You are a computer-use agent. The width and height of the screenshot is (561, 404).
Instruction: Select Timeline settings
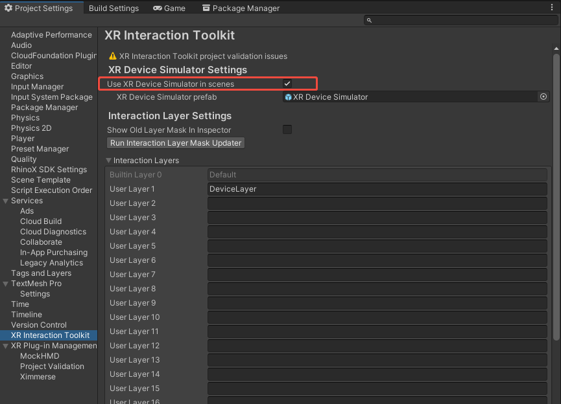click(x=27, y=315)
